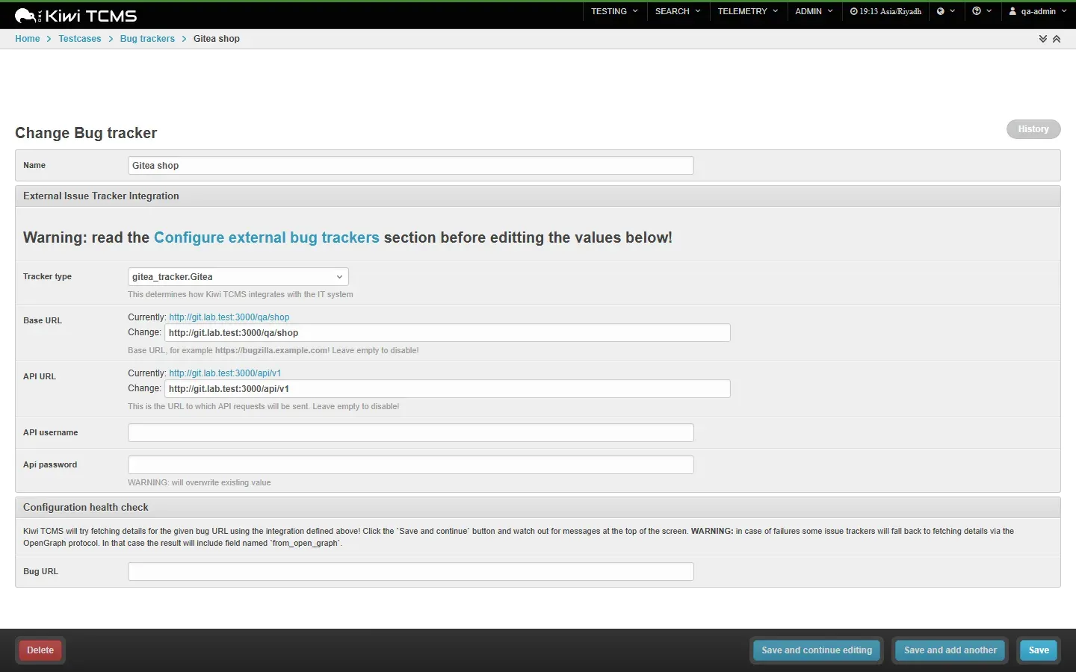The height and width of the screenshot is (672, 1076).
Task: Focus the API URL Change field
Action: coord(447,389)
